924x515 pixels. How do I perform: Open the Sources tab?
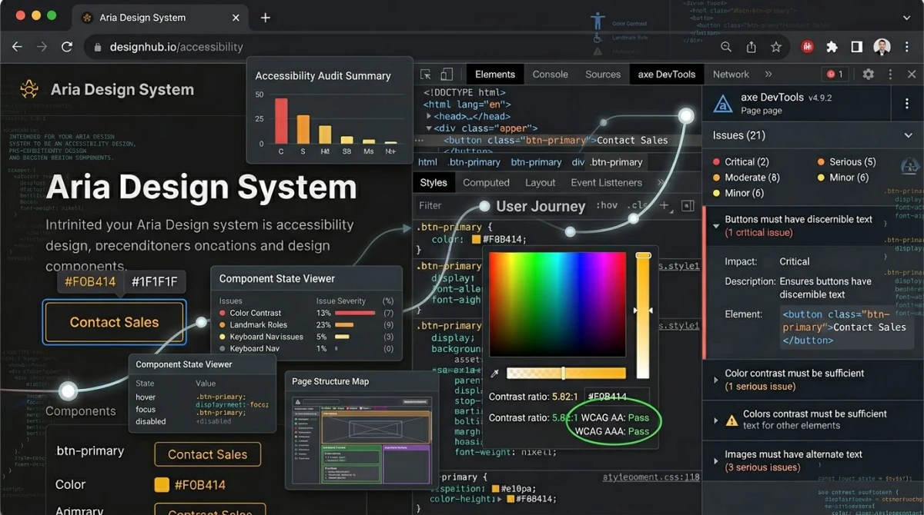(x=603, y=75)
